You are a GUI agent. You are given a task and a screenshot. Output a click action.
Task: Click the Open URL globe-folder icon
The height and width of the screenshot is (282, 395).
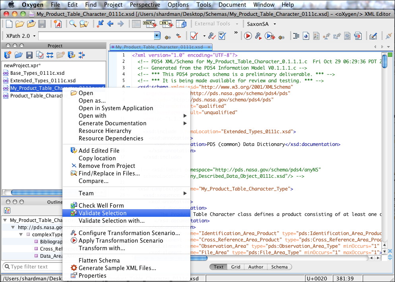pos(31,24)
